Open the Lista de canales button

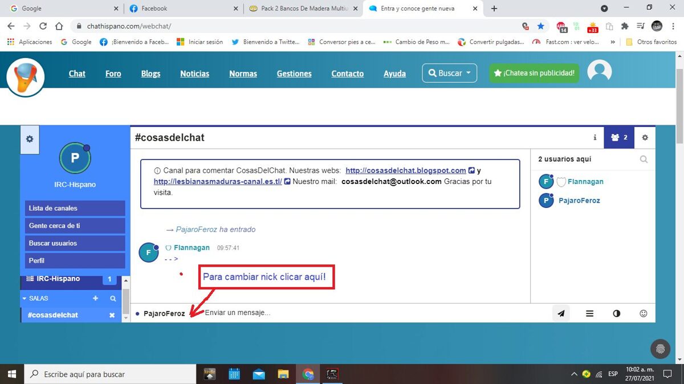tap(75, 208)
